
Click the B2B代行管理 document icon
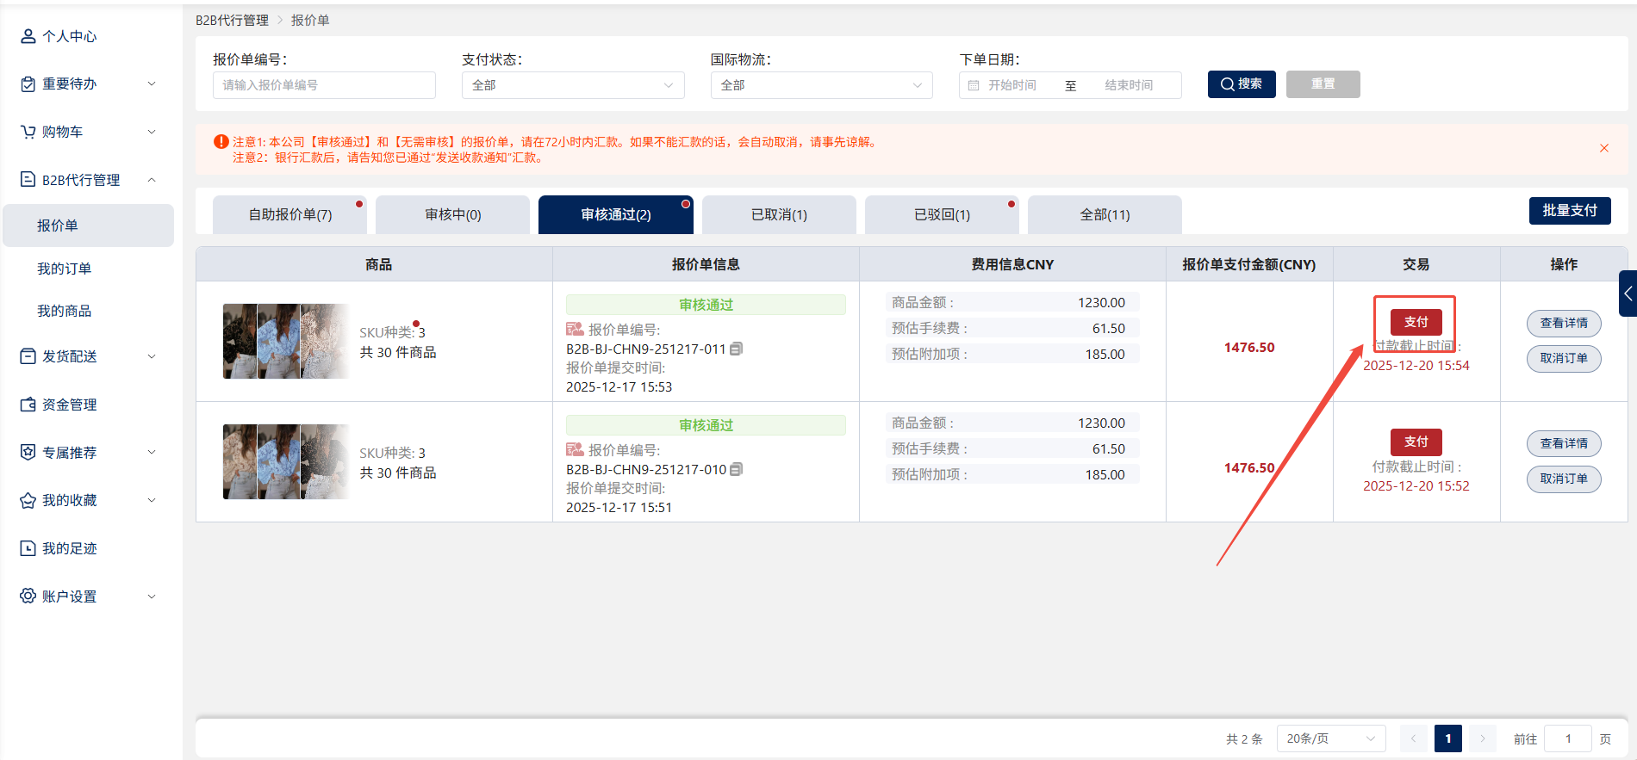28,179
